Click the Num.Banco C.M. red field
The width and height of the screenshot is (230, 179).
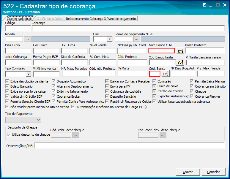(162, 51)
